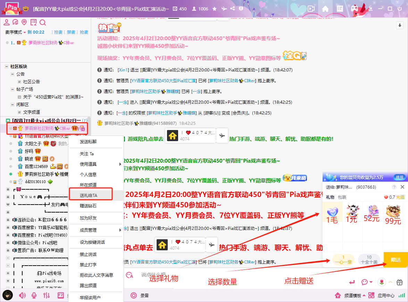Screen dimensions: 408x302
Task: Check the network signal bars icon
Action: point(401,295)
